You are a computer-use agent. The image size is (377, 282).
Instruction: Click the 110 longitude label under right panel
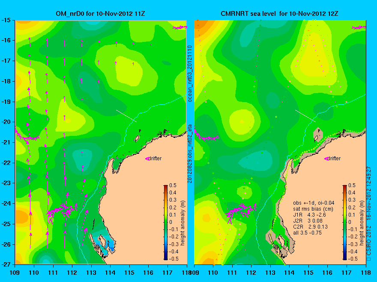(213, 273)
